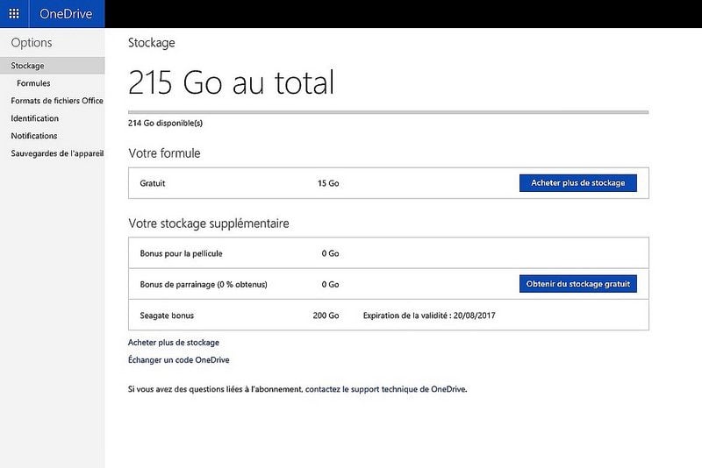
Task: Follow the Acheter plus de stockage link below table
Action: point(174,343)
